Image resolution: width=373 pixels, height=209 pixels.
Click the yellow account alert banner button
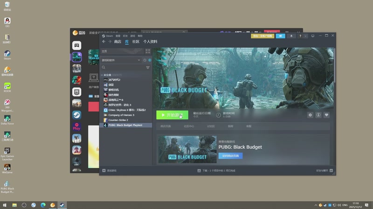pyautogui.click(x=262, y=36)
